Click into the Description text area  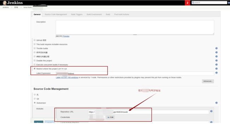135,27
